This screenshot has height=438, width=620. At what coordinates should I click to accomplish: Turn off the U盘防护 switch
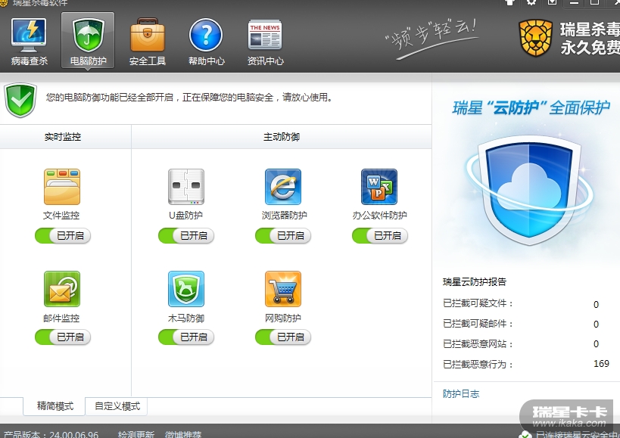point(186,236)
